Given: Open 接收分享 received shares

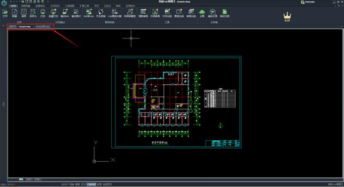Looking at the screenshot, I should tap(213, 13).
